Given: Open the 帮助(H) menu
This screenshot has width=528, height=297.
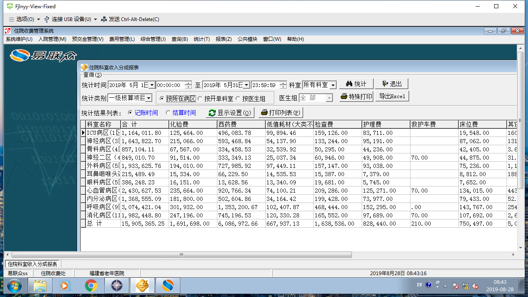Looking at the screenshot, I should click(x=295, y=39).
